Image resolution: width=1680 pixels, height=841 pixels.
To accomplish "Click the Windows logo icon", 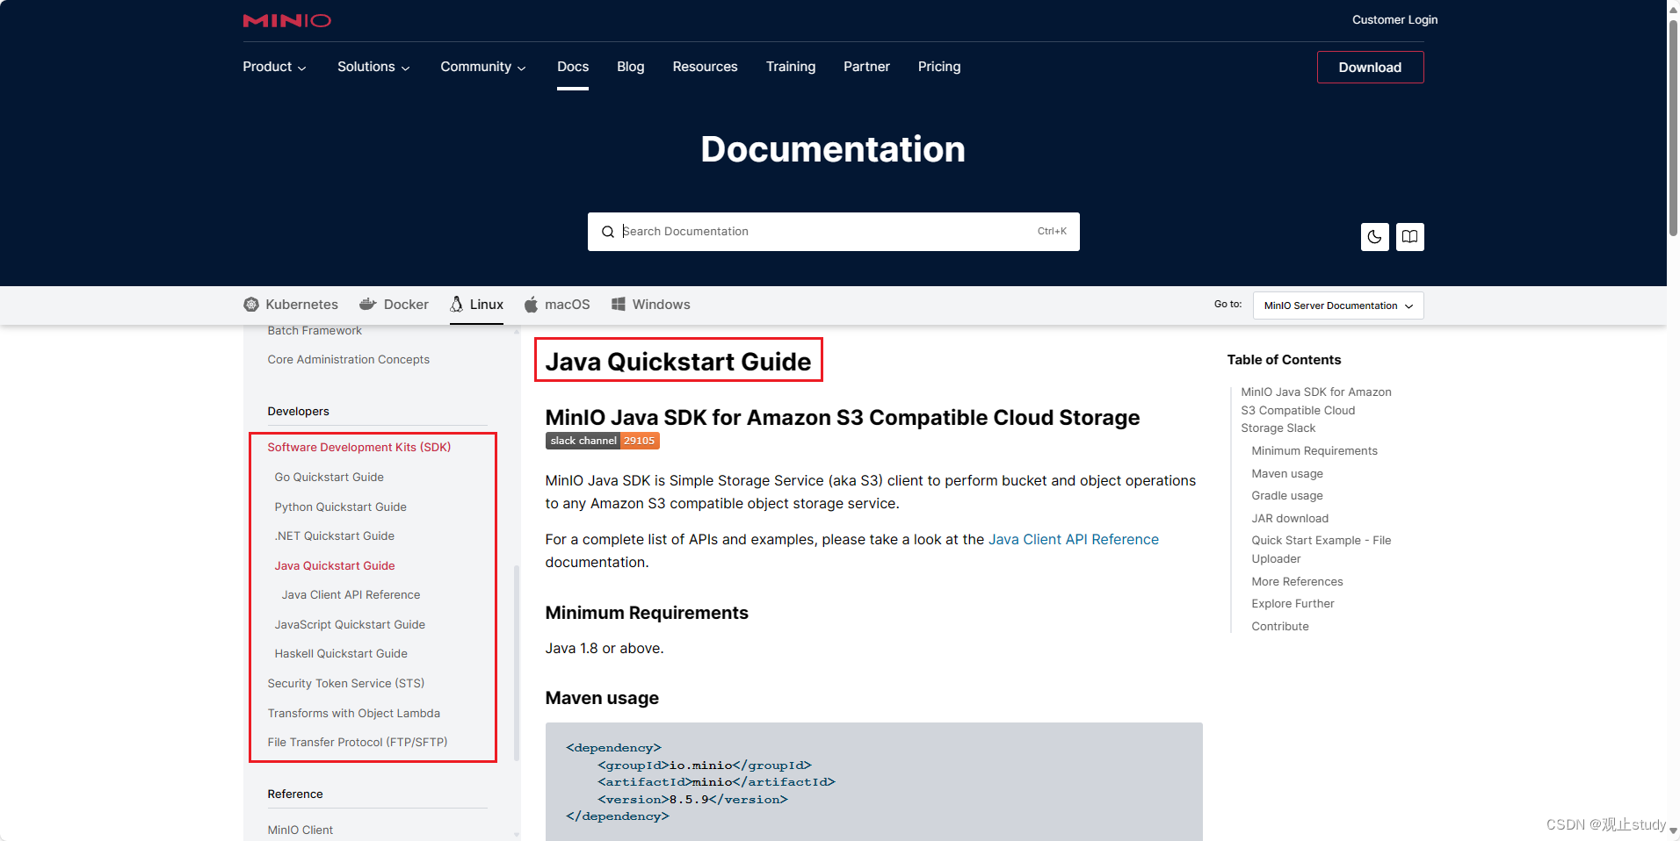I will coord(619,304).
